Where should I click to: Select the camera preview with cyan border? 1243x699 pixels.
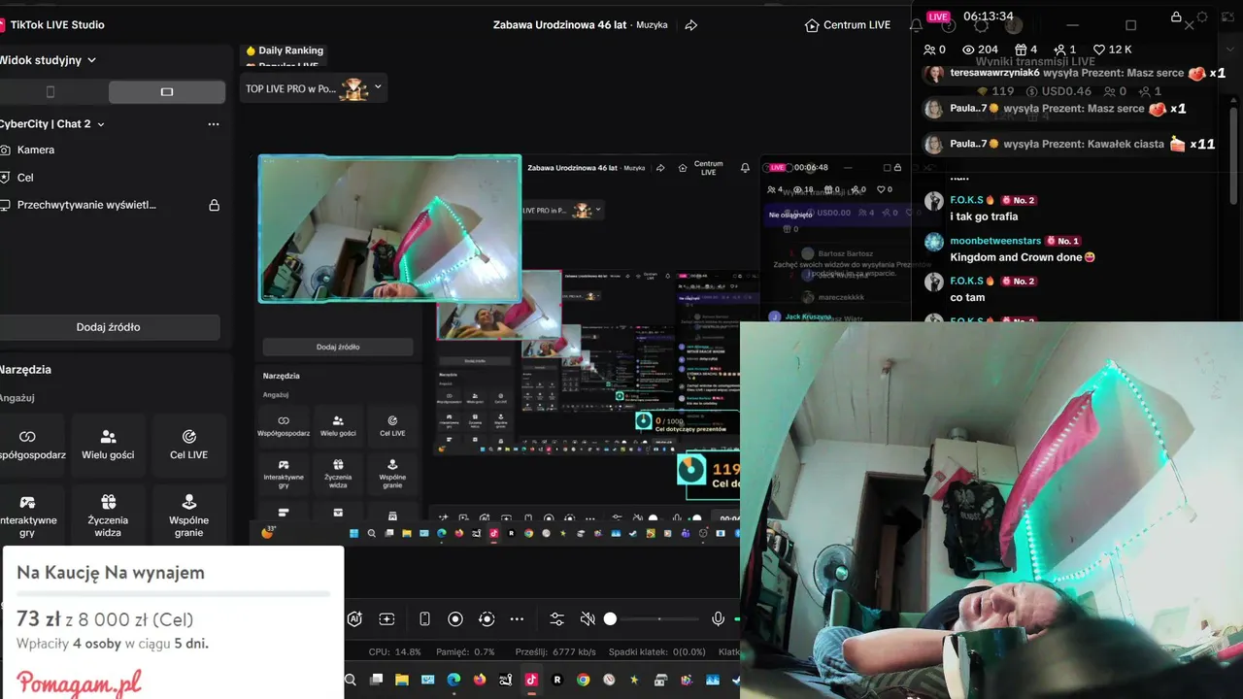click(x=389, y=228)
